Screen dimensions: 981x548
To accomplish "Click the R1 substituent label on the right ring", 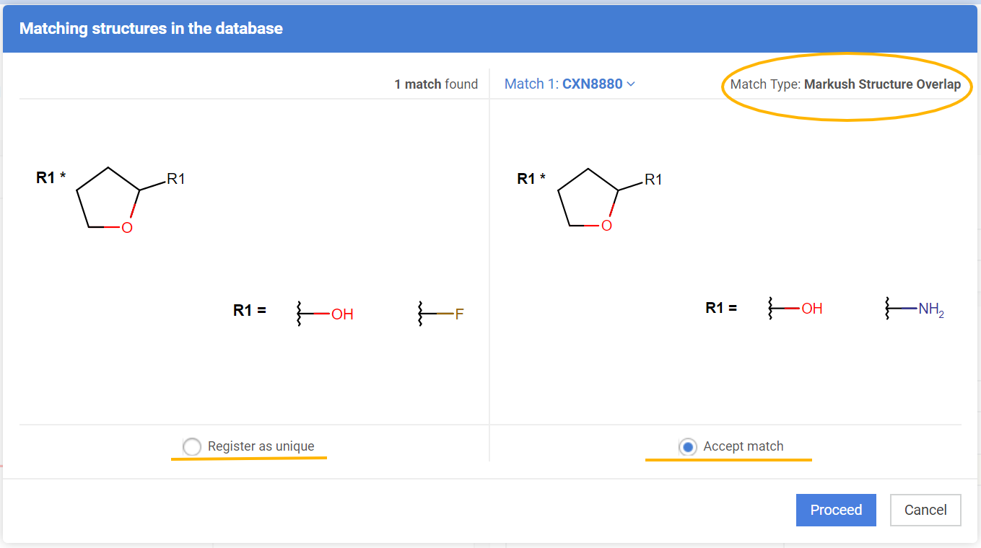I will (653, 180).
